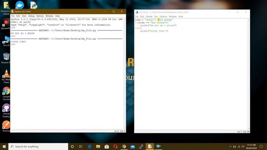Open Edit menu in my_file.py editor

point(142,17)
